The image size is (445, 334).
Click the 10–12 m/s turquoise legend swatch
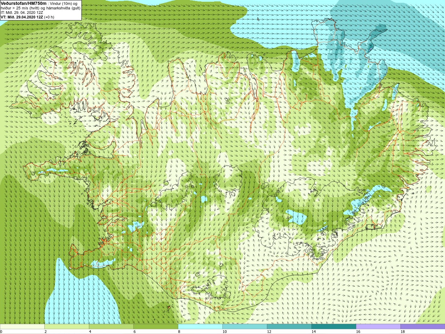245,327
